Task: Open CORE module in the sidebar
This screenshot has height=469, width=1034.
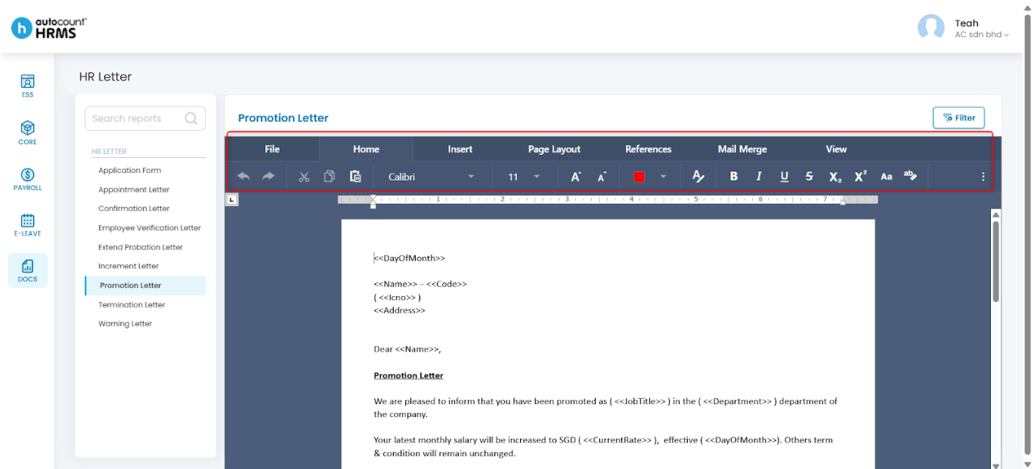Action: [27, 132]
